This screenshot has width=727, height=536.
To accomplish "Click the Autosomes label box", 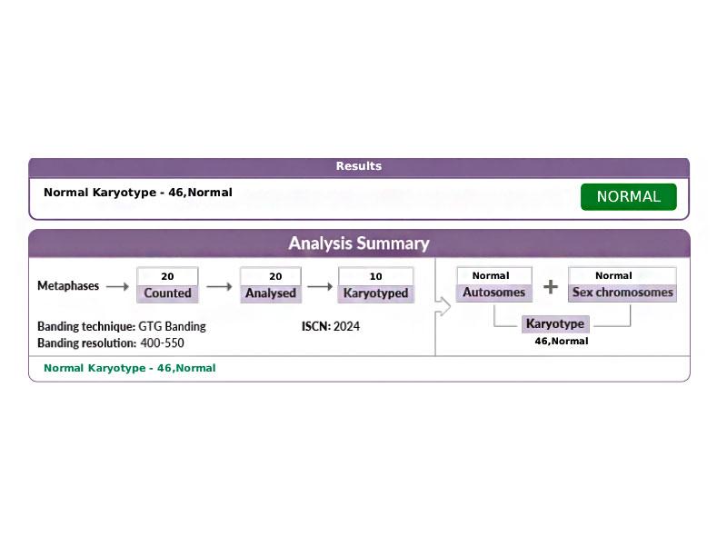I will [493, 293].
